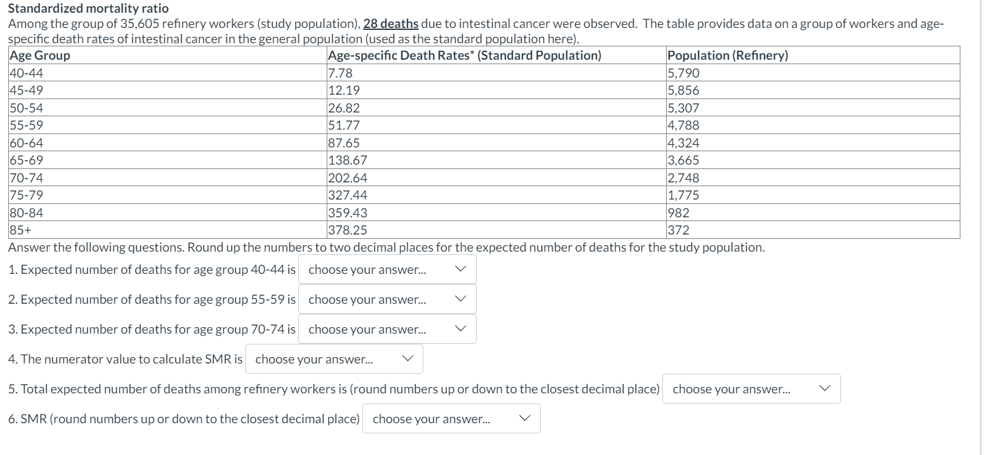989x455 pixels.
Task: Open the total expected deaths dropdown
Action: (750, 388)
